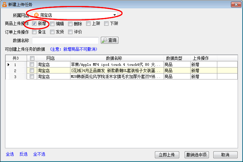243x162 pixels.
Task: Click 淘宝店 cell in row 2
Action: pos(53,70)
